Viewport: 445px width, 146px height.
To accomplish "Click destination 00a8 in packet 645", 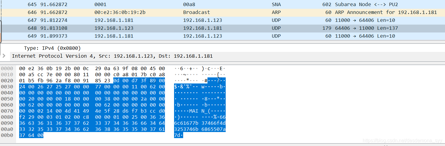I will [189, 5].
